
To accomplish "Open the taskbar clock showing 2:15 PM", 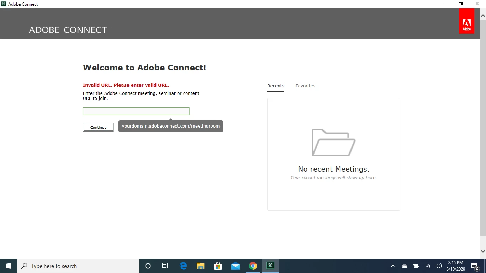I will click(456, 266).
